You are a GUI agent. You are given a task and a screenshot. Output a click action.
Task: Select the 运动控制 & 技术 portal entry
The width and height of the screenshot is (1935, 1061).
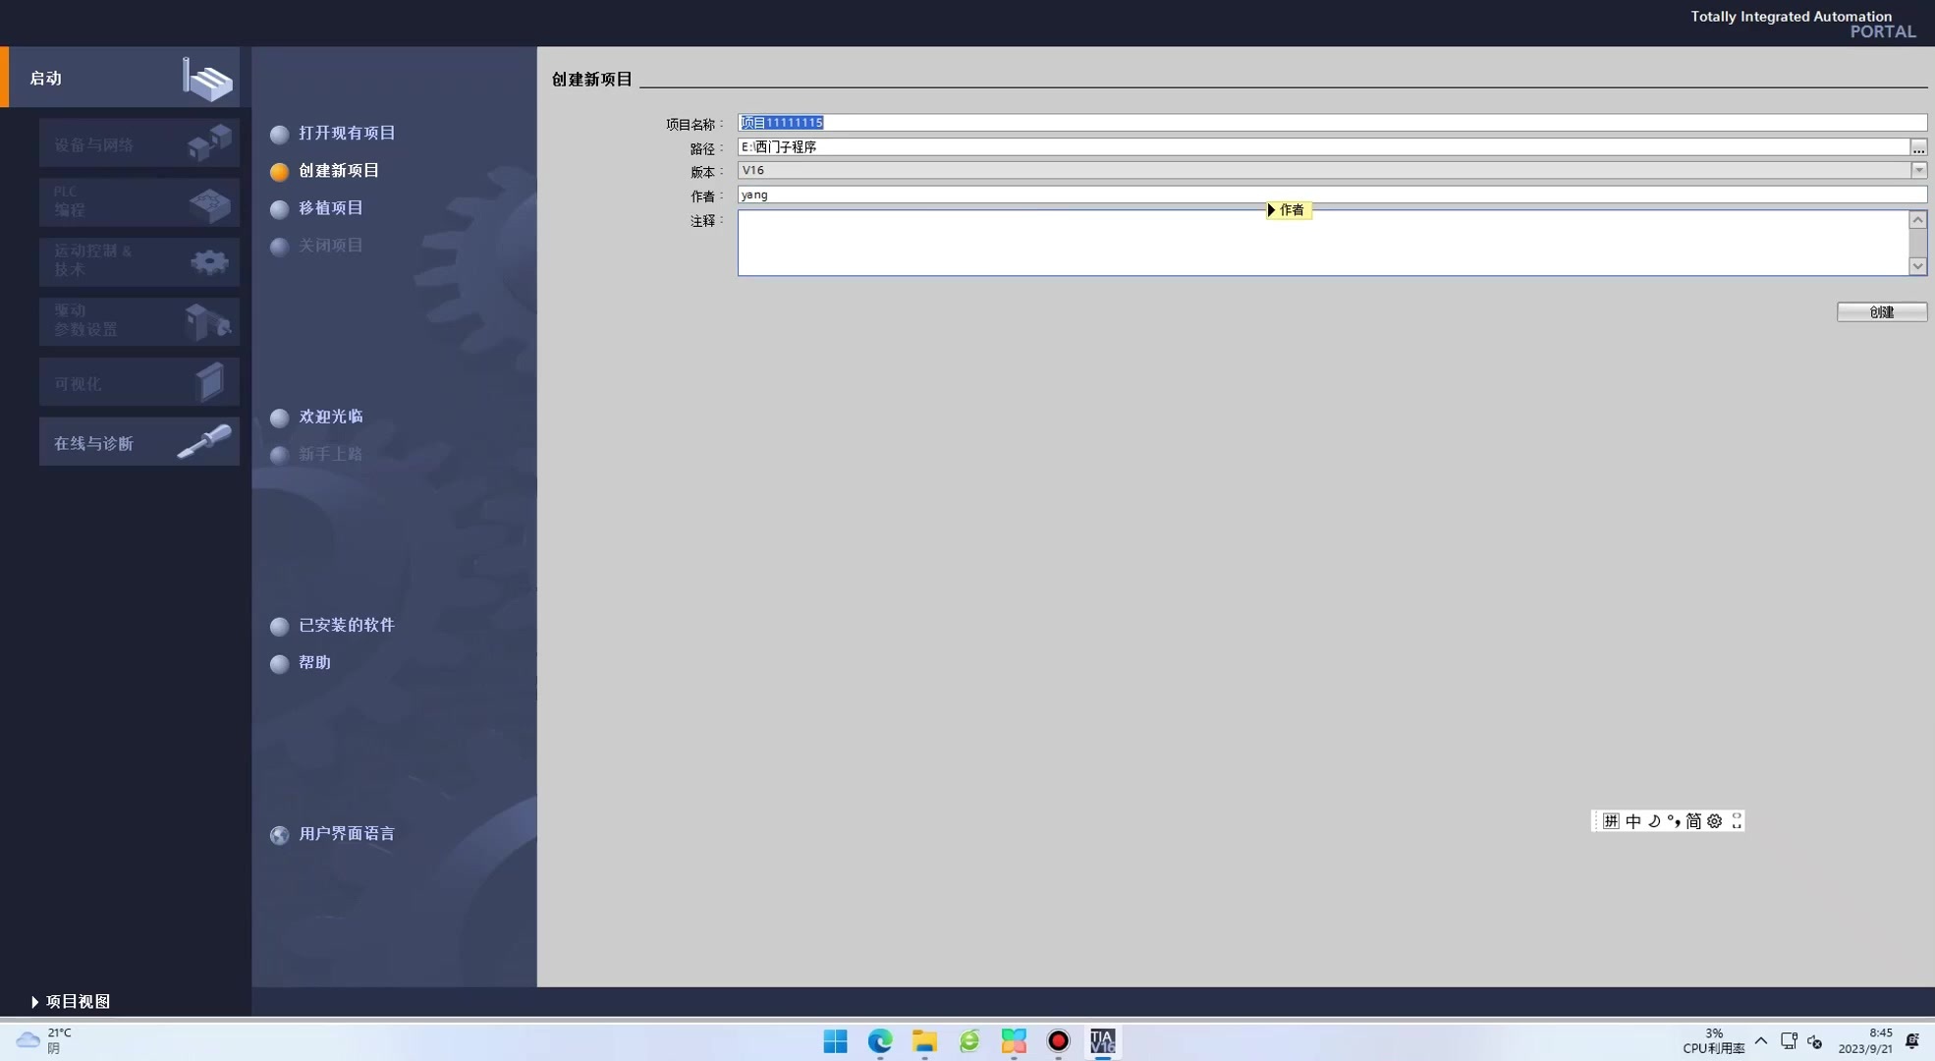[x=139, y=261]
